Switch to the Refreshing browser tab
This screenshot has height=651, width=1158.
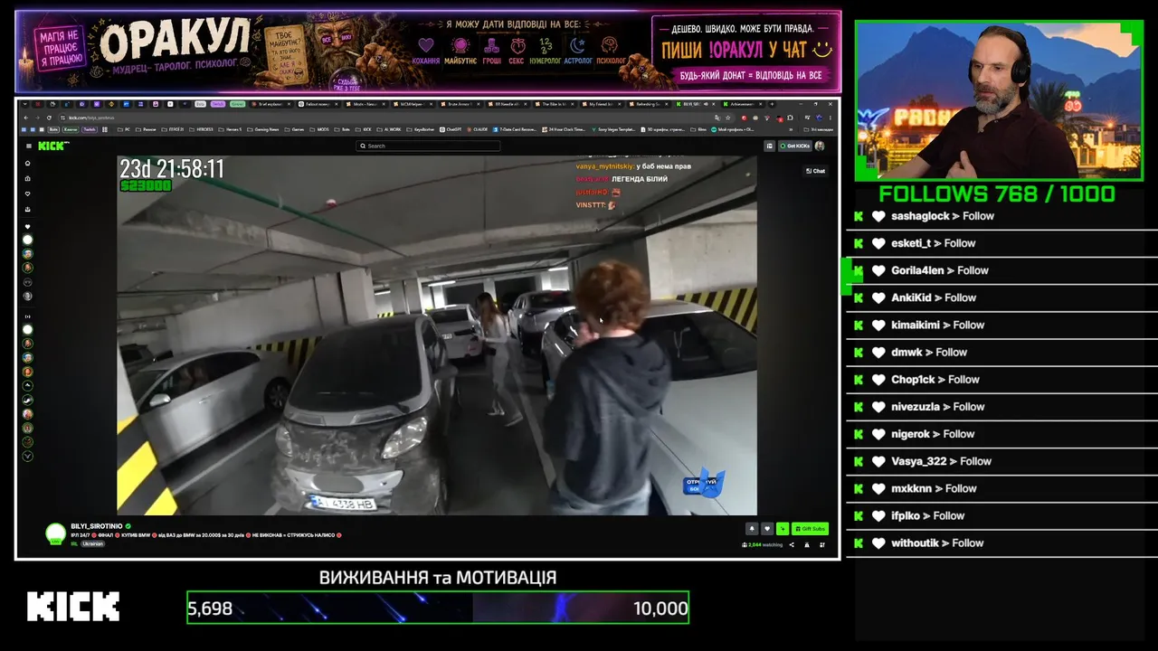click(650, 104)
